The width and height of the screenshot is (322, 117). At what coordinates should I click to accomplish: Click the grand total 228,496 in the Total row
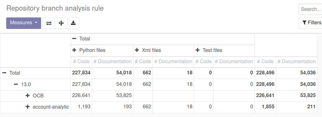pos(265,73)
